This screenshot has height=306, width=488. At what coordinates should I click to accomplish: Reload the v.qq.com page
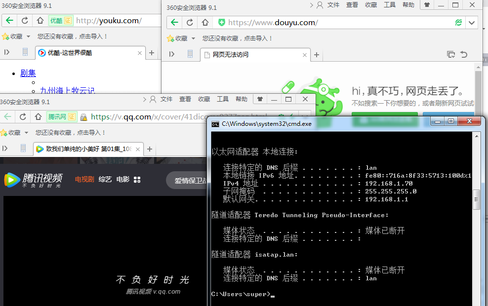click(x=23, y=116)
